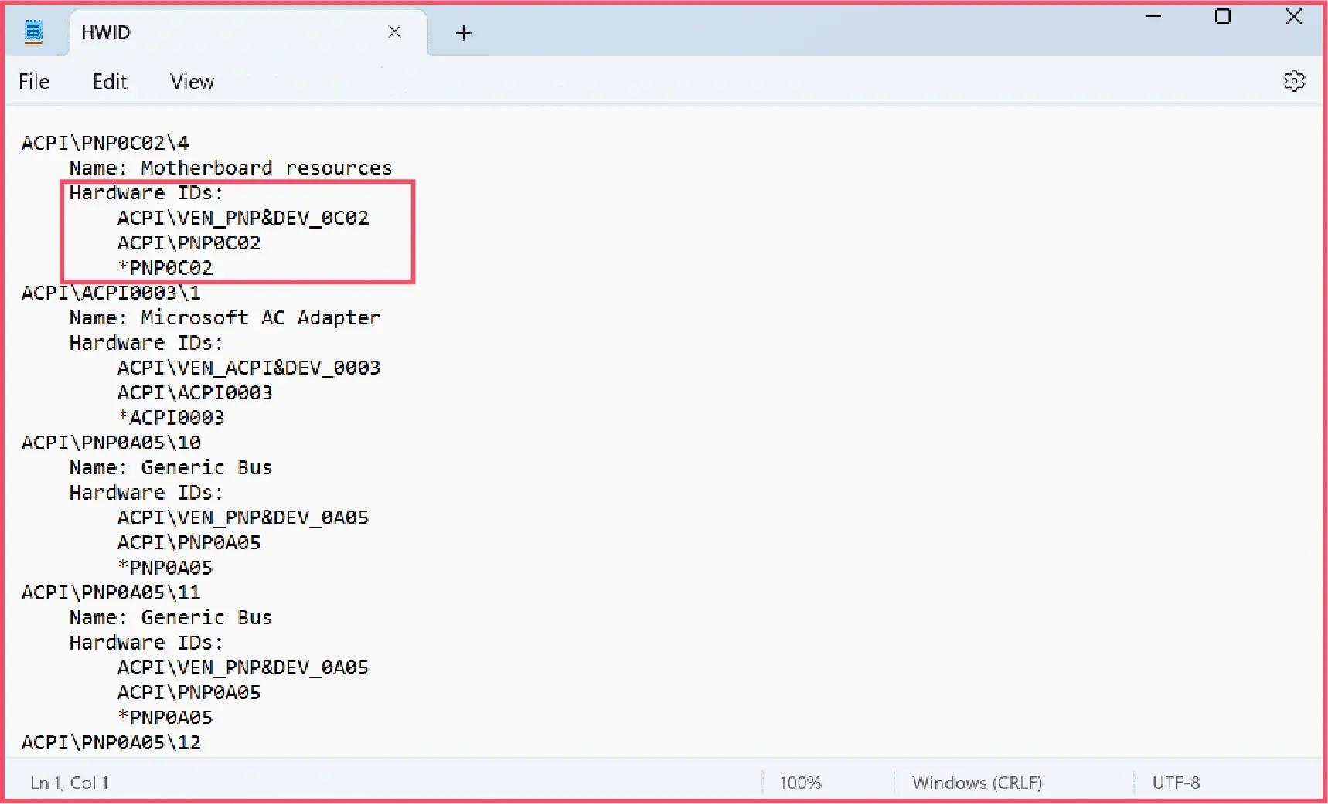Click the Generic Bus hardware entry
Viewport: 1328px width, 804px height.
click(206, 467)
